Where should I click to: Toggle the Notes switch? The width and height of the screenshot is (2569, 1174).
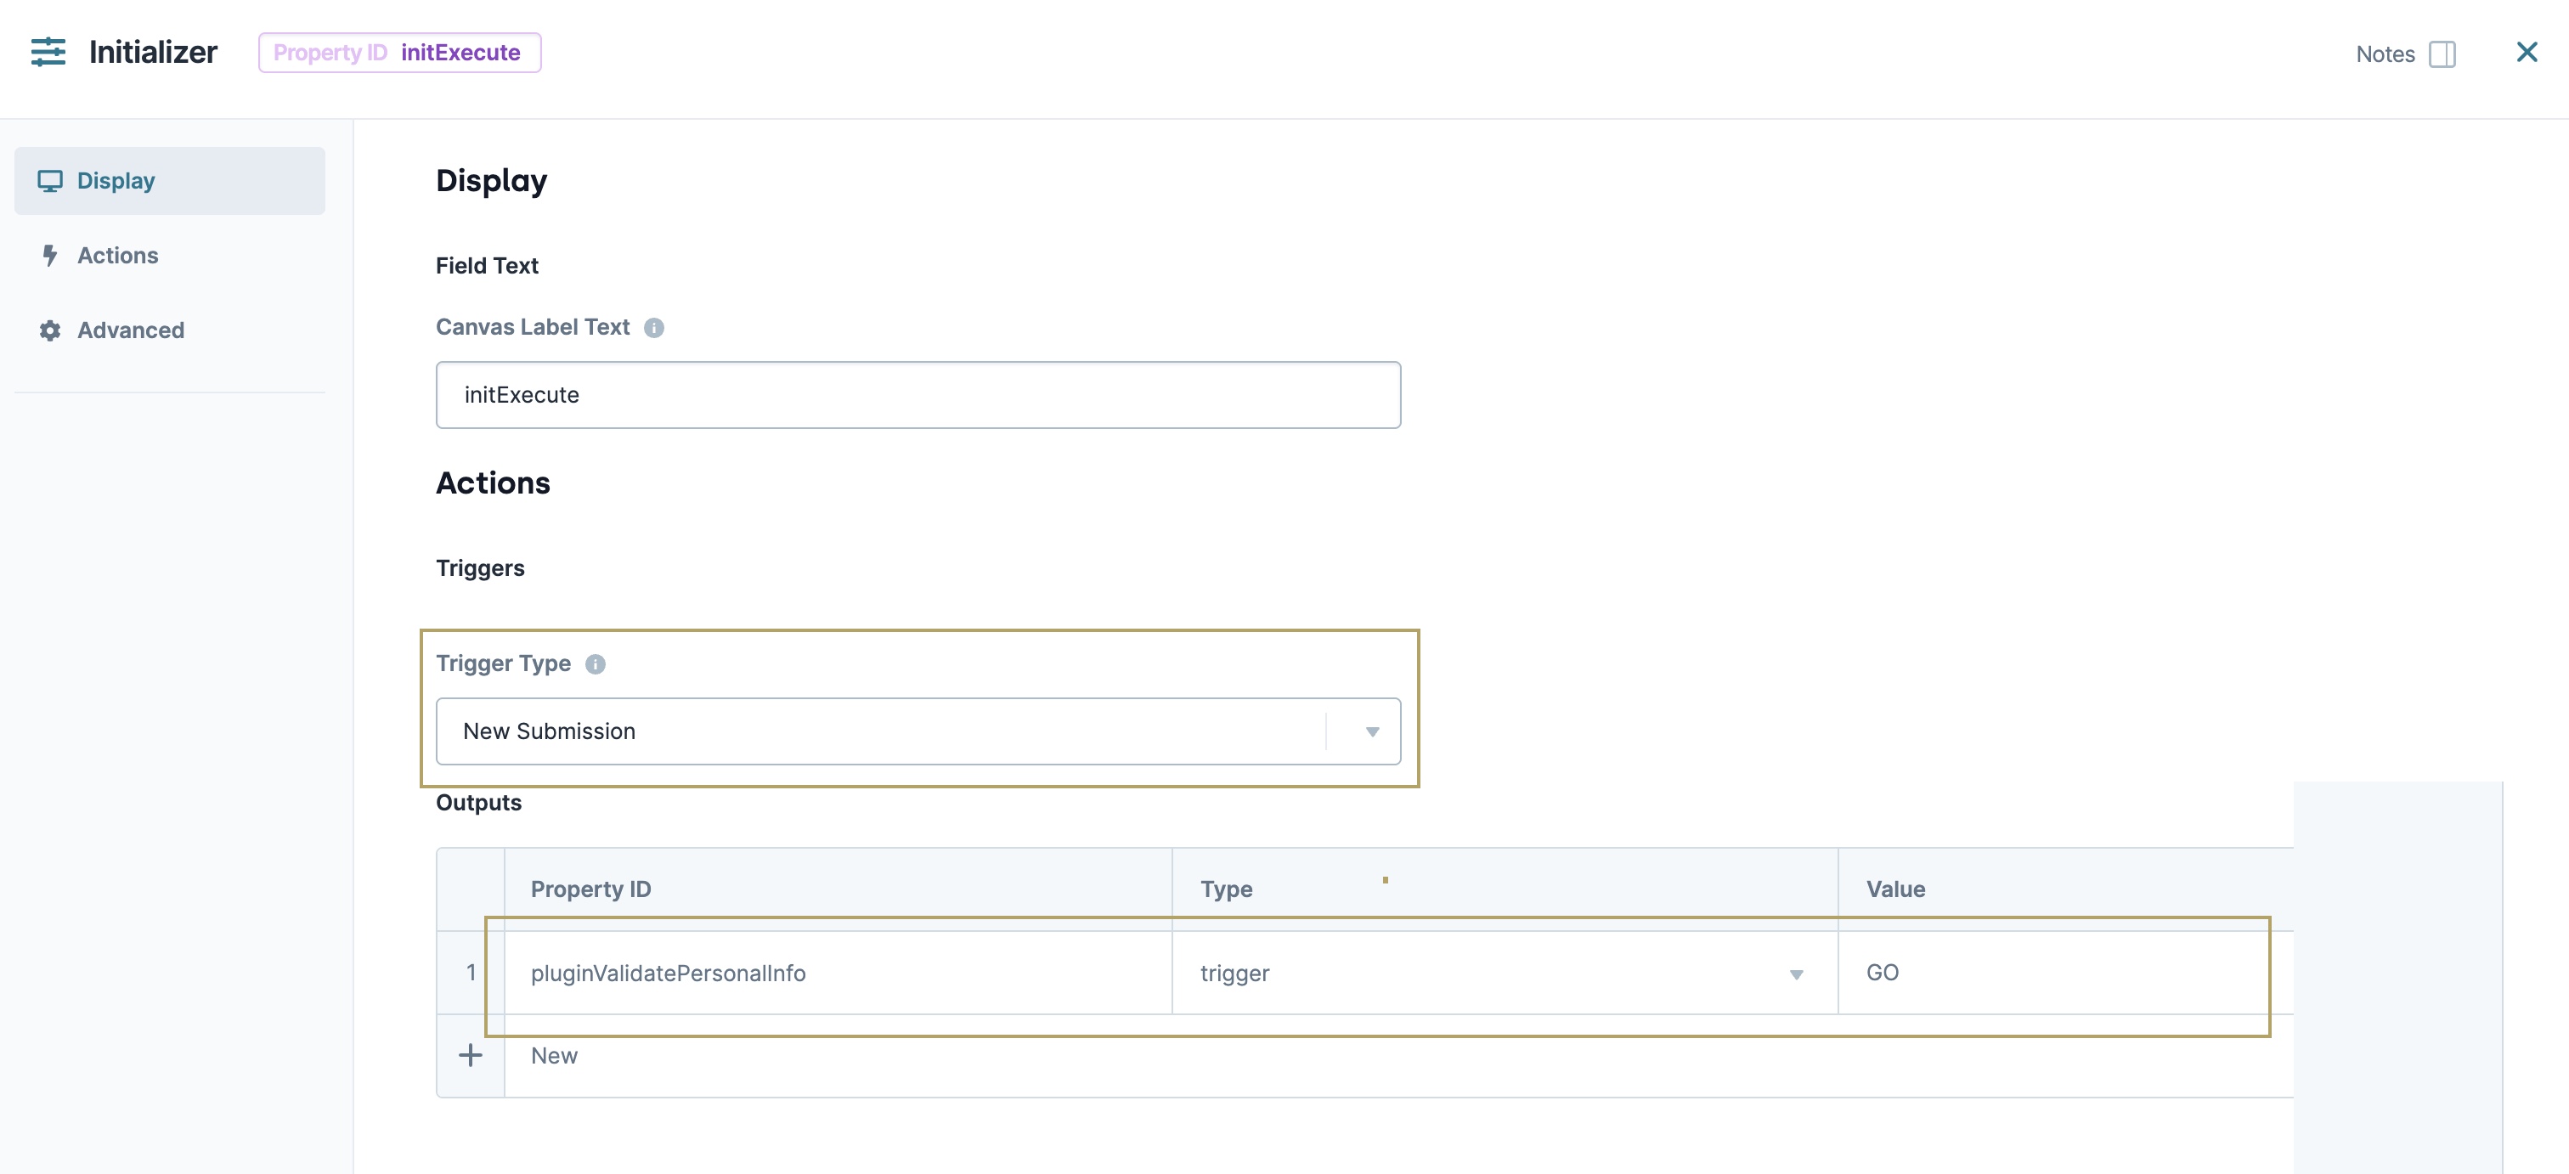[x=2442, y=55]
